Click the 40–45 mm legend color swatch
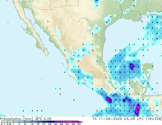 click(69, 122)
